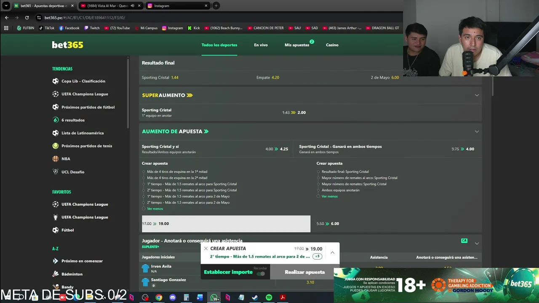Open the Twitch bookmark
The height and width of the screenshot is (303, 539).
(x=92, y=28)
